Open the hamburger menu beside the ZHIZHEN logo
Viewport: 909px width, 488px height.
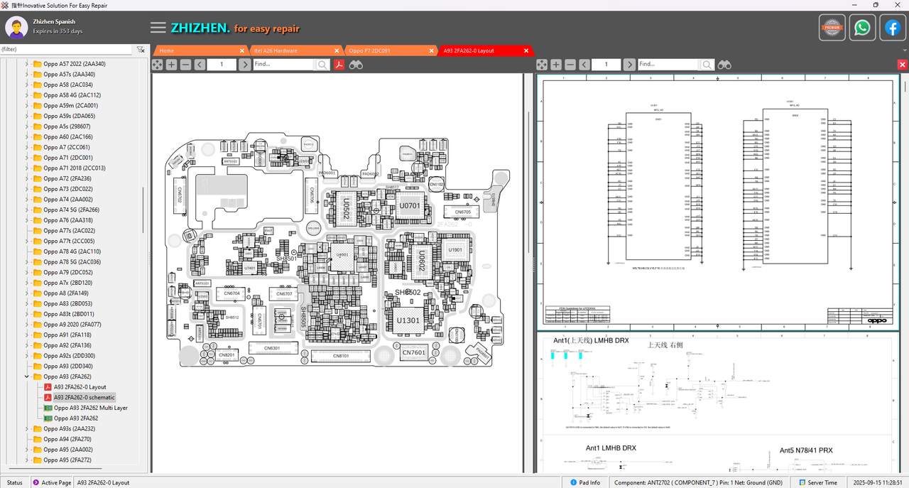[158, 28]
